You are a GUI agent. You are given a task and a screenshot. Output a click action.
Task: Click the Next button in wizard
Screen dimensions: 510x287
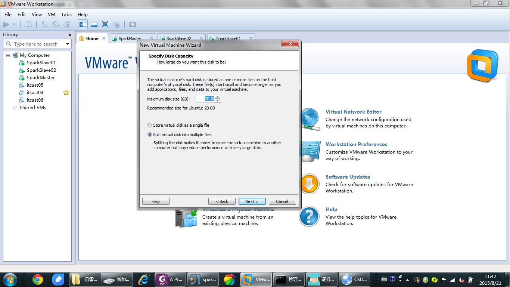pos(252,201)
